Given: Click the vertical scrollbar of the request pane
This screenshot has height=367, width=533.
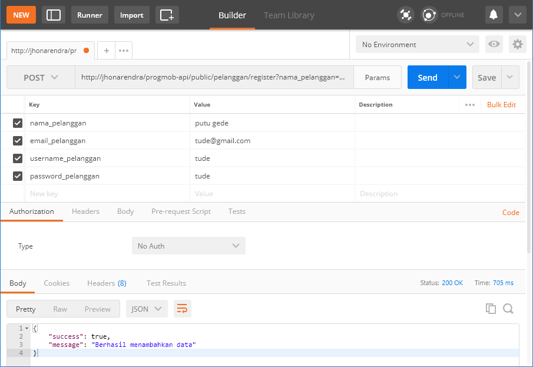Looking at the screenshot, I should [528, 157].
